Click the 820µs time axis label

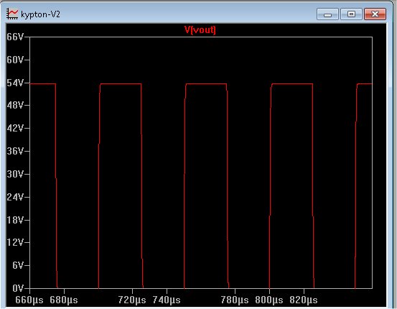[x=304, y=300]
